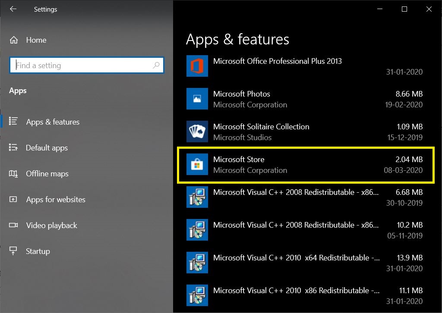This screenshot has height=313, width=442.
Task: Click the Visual C++ 2010 x86 installer icon
Action: point(197,295)
